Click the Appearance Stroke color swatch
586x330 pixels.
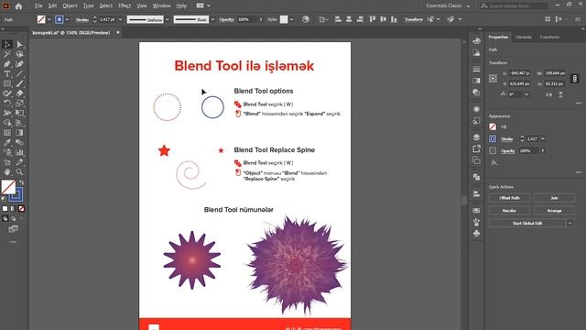tap(493, 138)
